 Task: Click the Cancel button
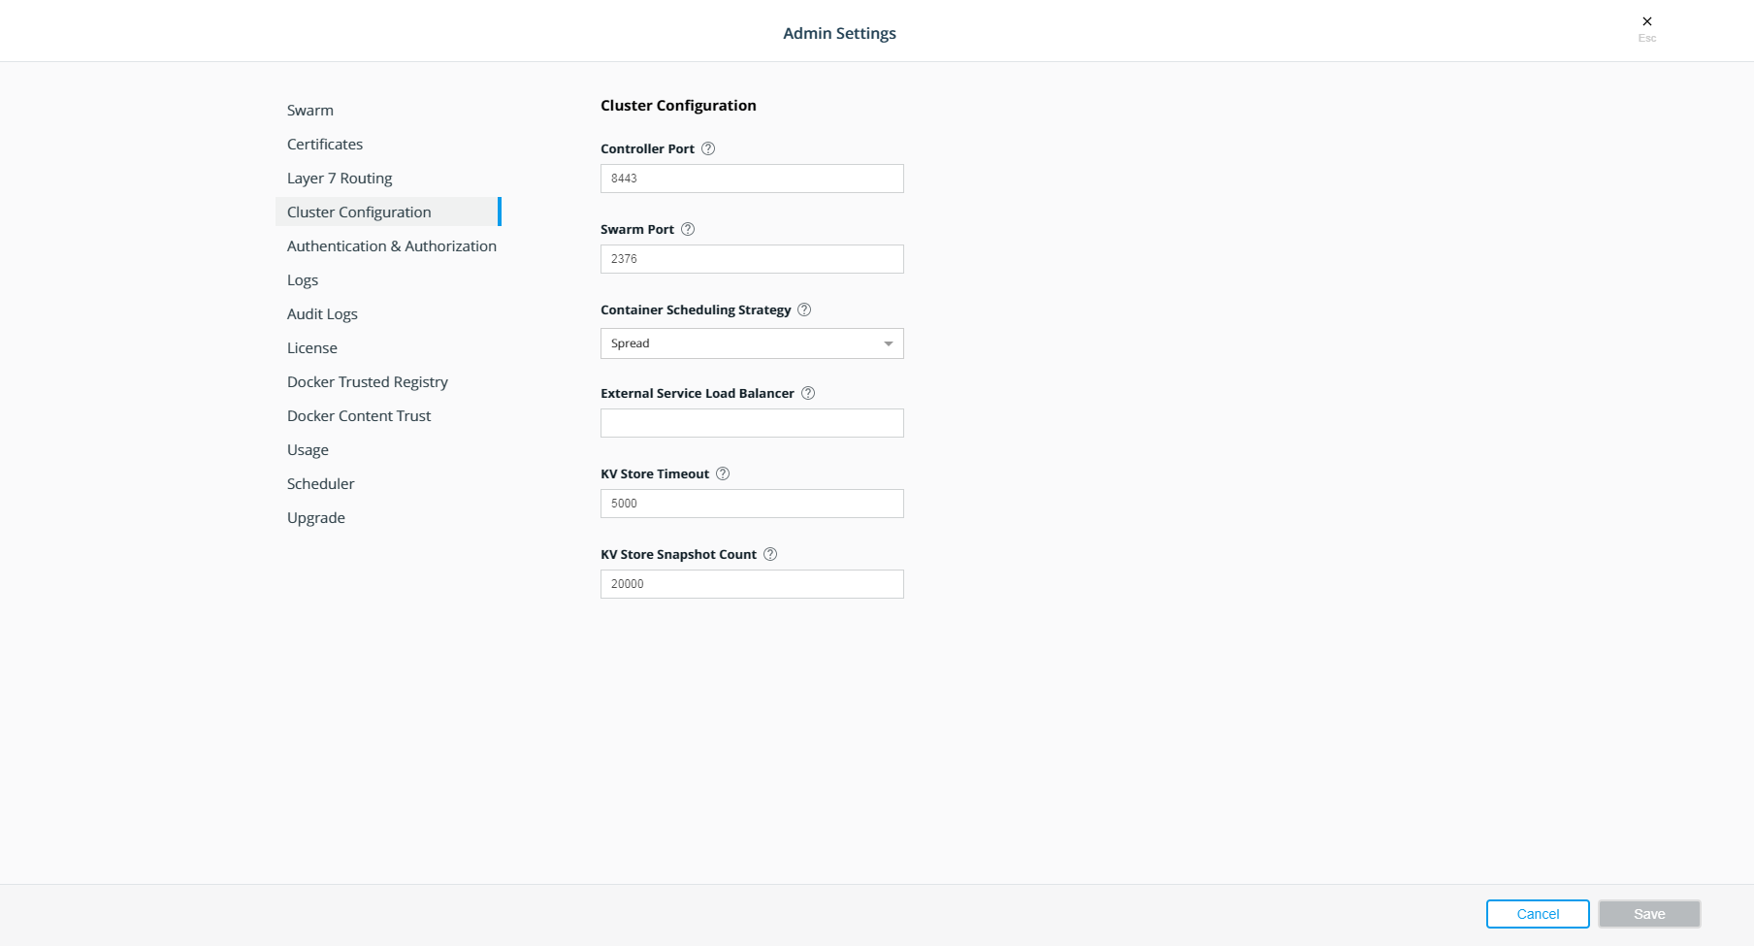(x=1538, y=914)
